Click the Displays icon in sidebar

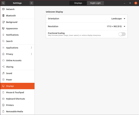3,86
